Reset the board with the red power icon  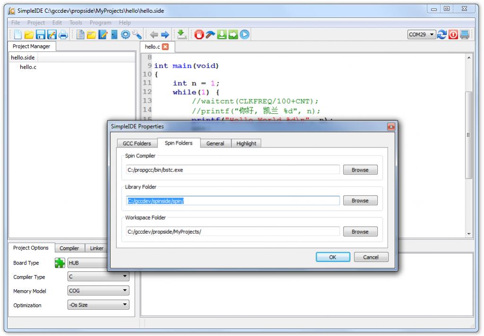(x=453, y=34)
